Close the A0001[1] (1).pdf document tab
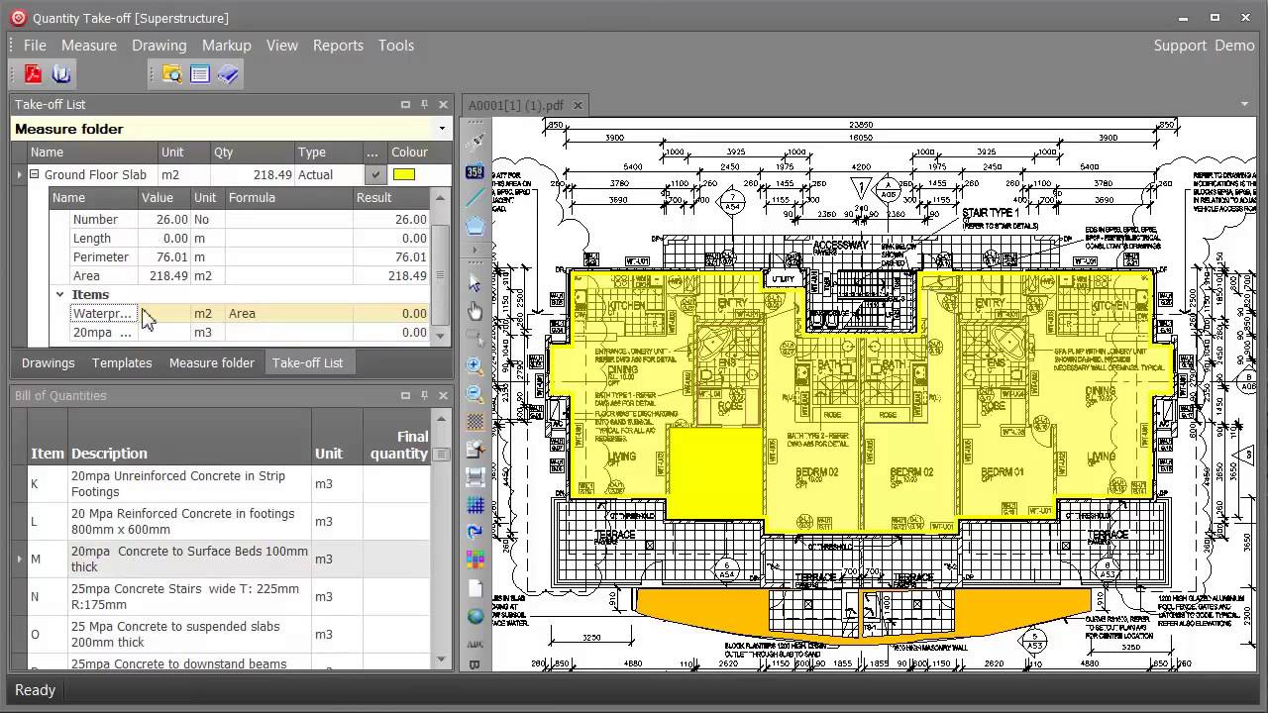Image resolution: width=1268 pixels, height=713 pixels. coord(578,105)
